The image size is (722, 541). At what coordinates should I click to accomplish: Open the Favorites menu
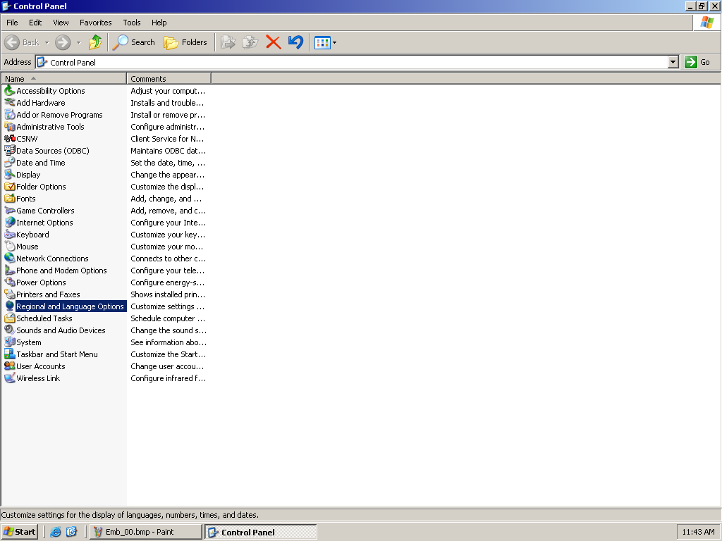coord(95,23)
